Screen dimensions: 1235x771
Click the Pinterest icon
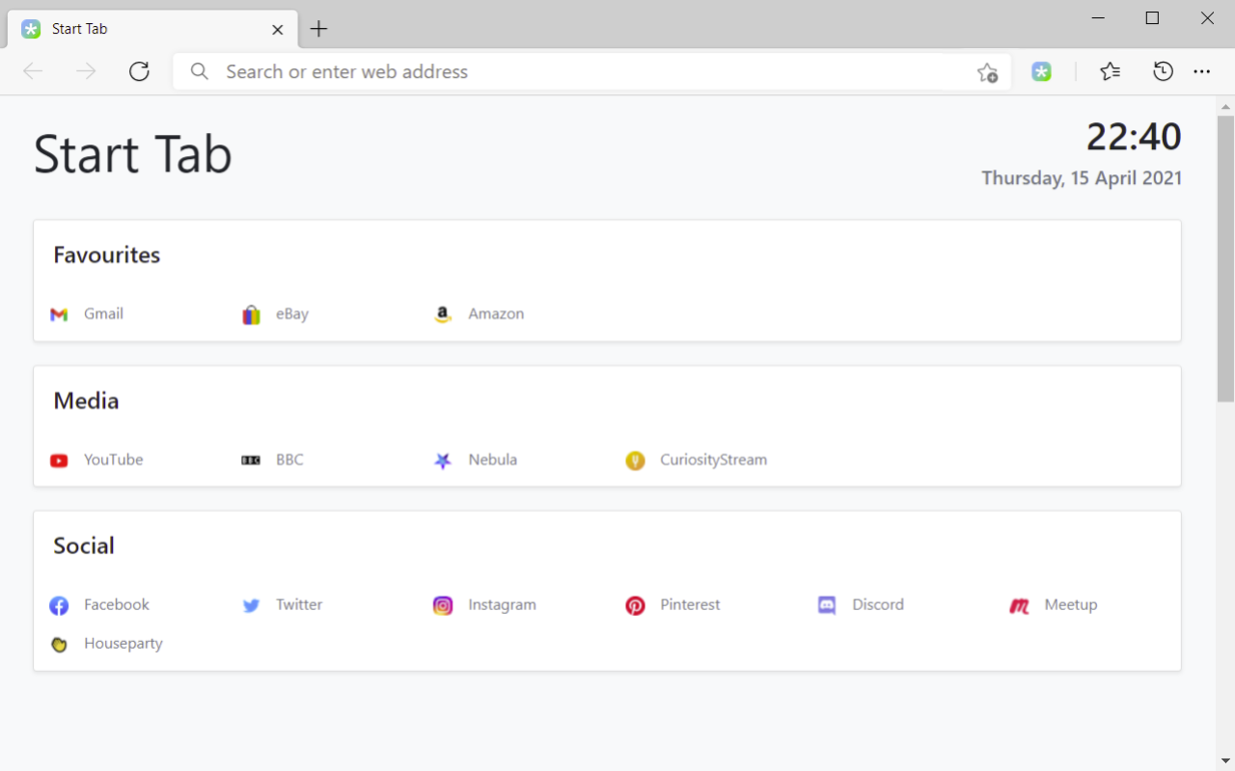coord(635,605)
